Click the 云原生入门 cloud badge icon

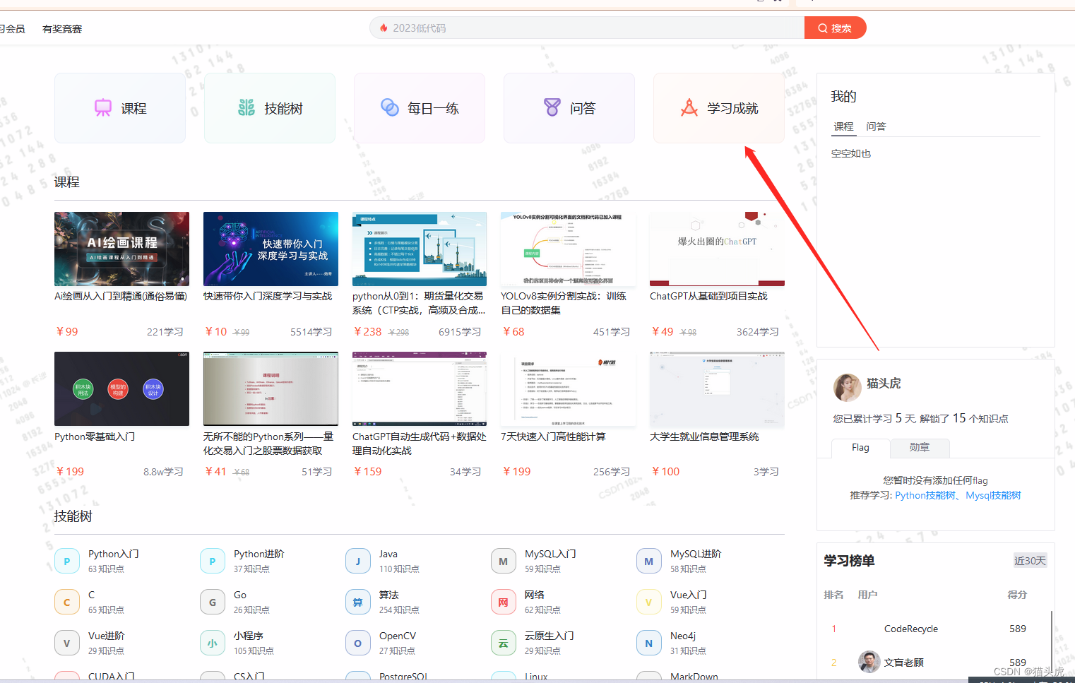[504, 643]
